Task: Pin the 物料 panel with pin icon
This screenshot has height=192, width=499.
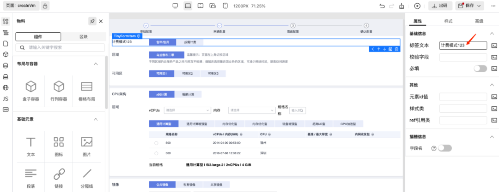Action: tap(92, 21)
